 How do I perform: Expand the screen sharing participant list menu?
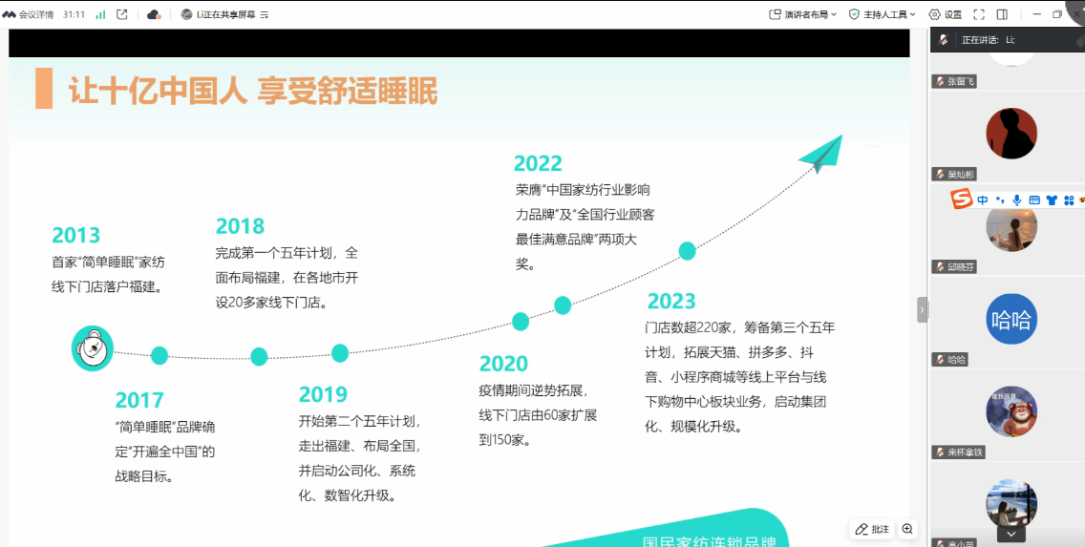point(265,14)
